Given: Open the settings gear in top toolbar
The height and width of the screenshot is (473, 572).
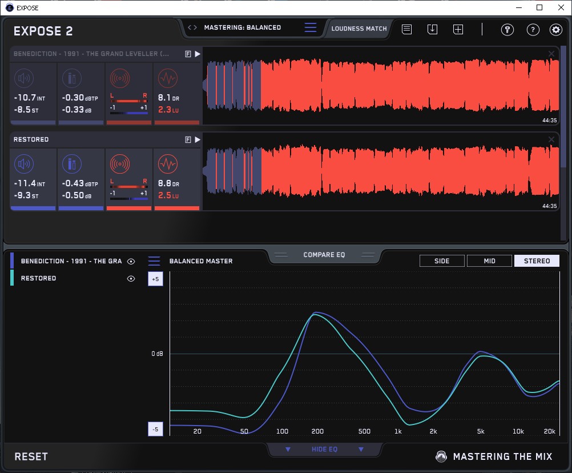Looking at the screenshot, I should [x=555, y=30].
